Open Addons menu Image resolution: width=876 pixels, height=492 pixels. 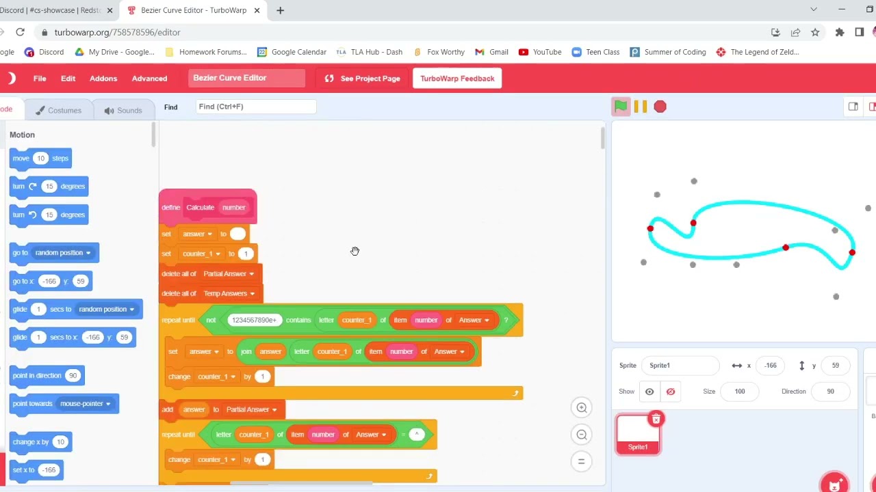click(x=103, y=79)
